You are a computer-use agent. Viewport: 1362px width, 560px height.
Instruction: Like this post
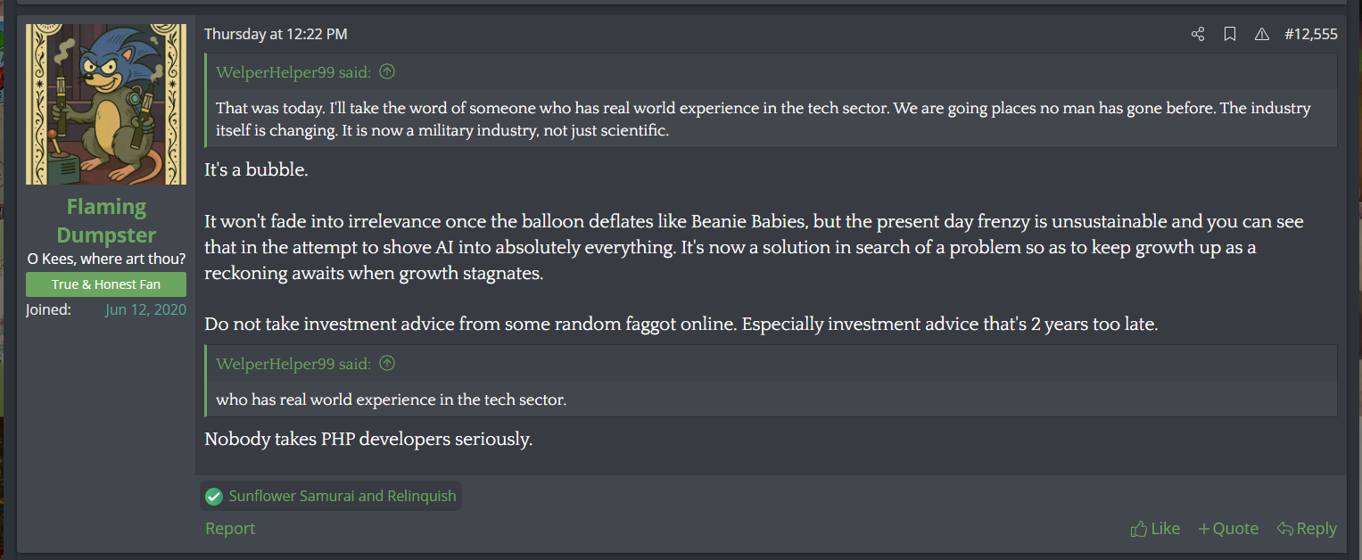[x=1155, y=529]
